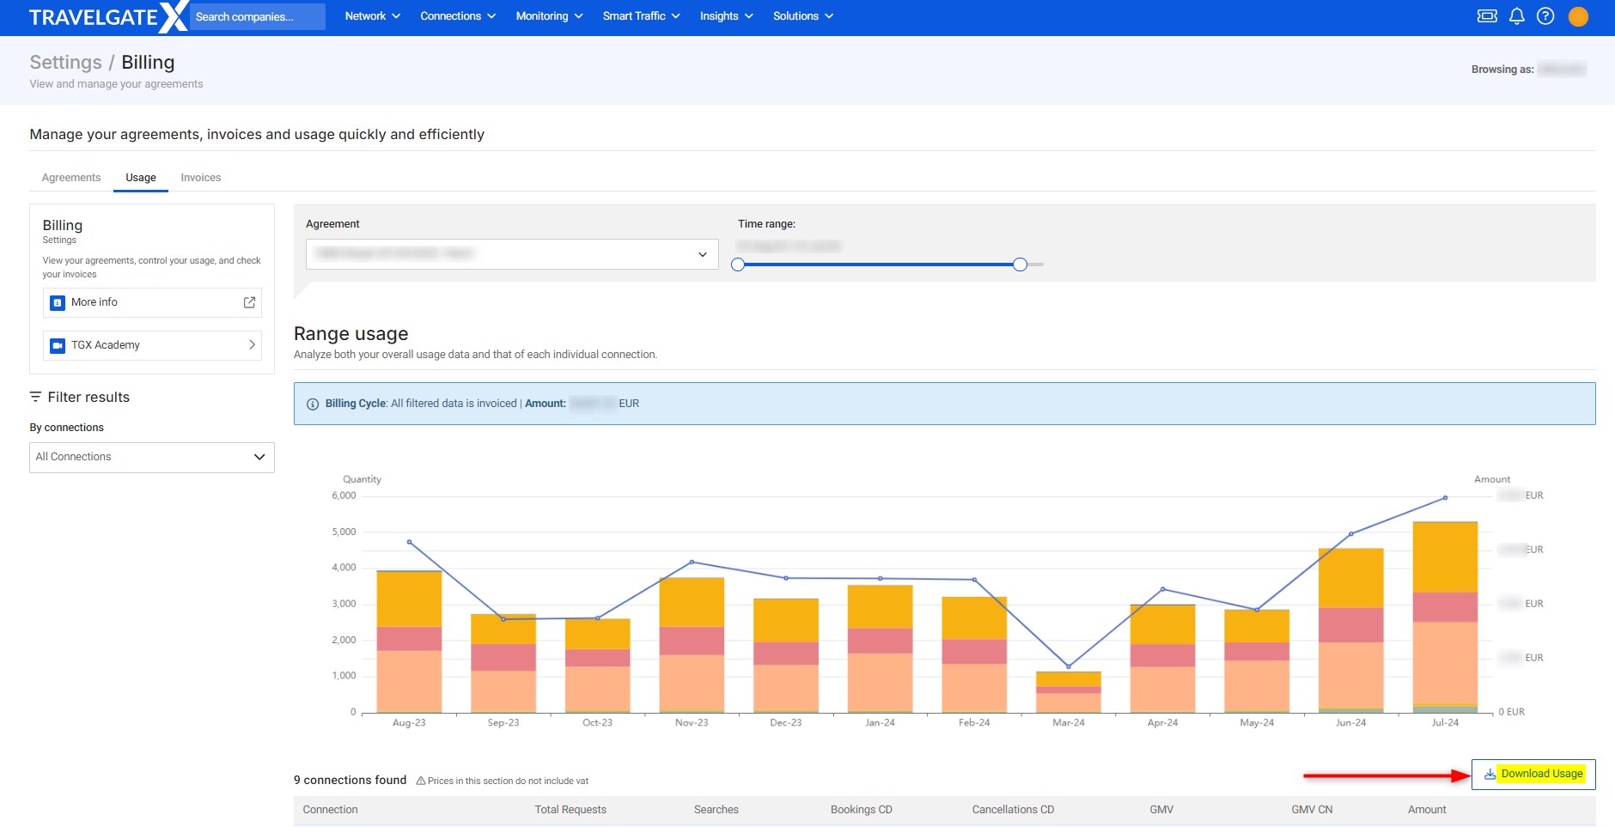The image size is (1615, 827).
Task: Open the connections panel icon in header
Action: (x=1487, y=16)
